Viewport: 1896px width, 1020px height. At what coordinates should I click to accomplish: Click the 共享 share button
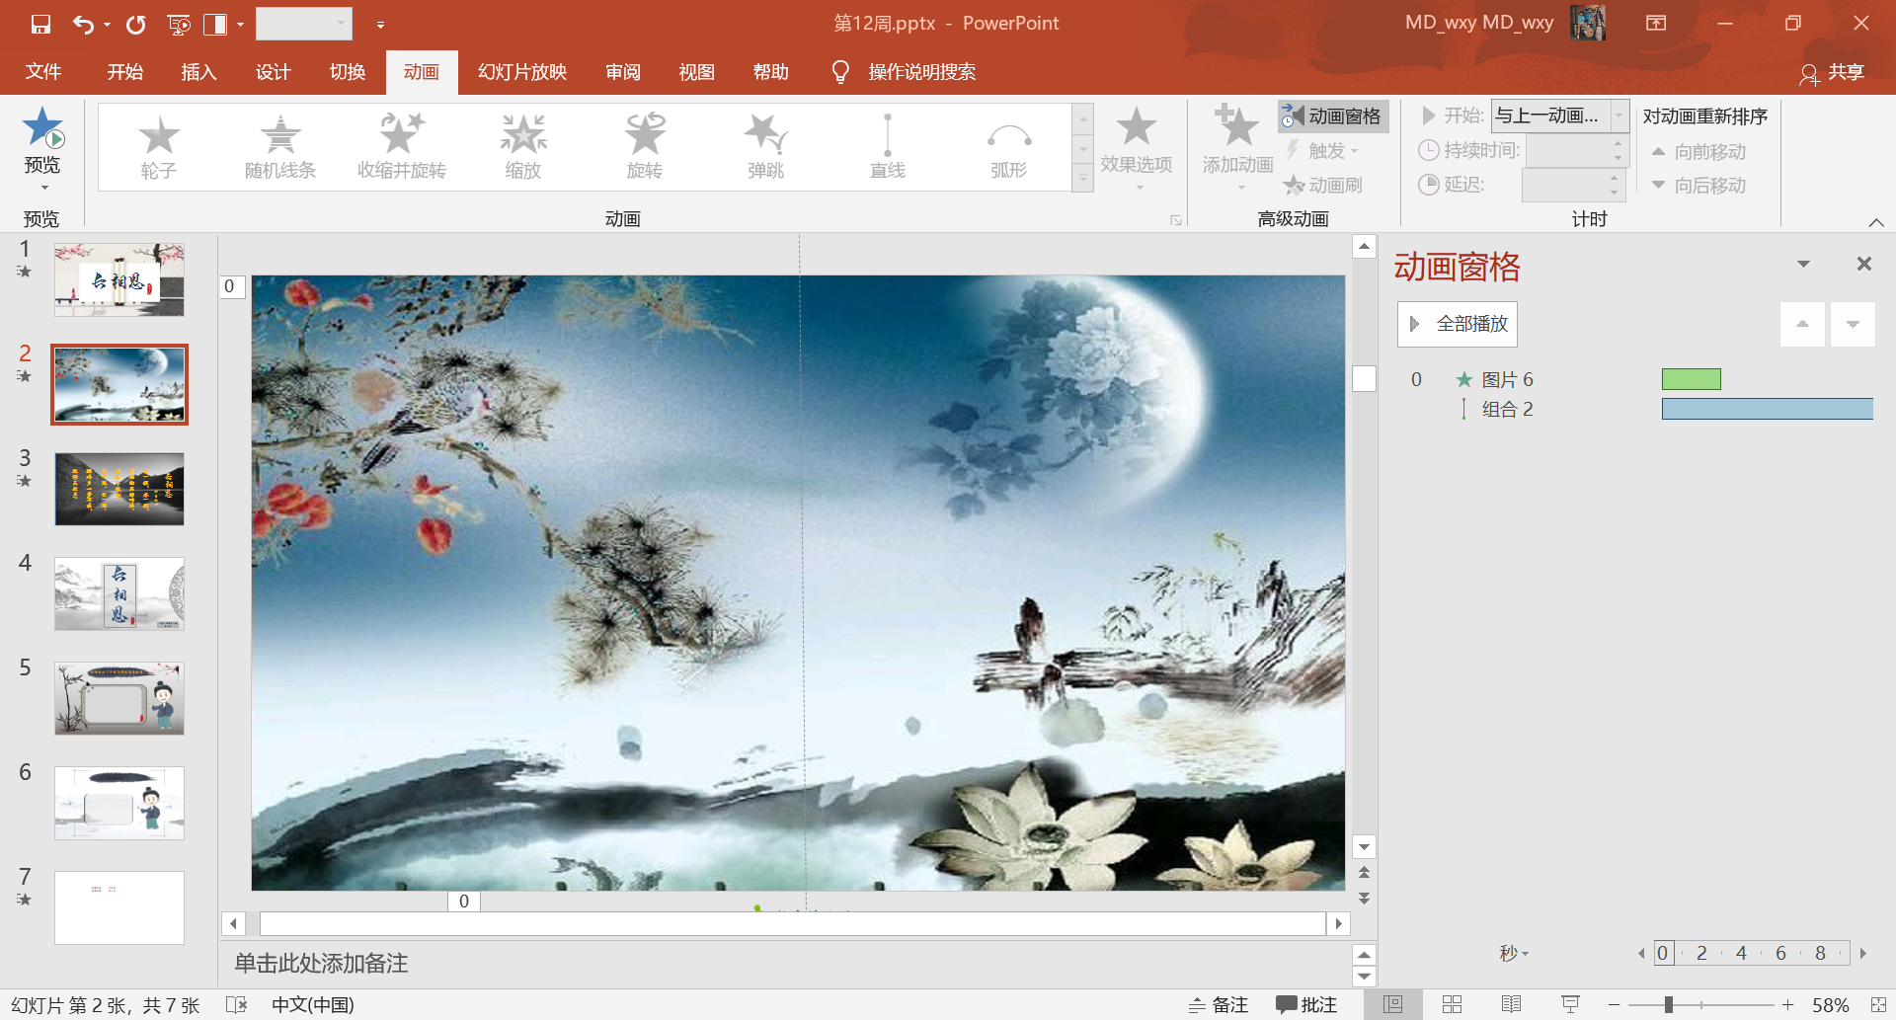click(x=1833, y=72)
